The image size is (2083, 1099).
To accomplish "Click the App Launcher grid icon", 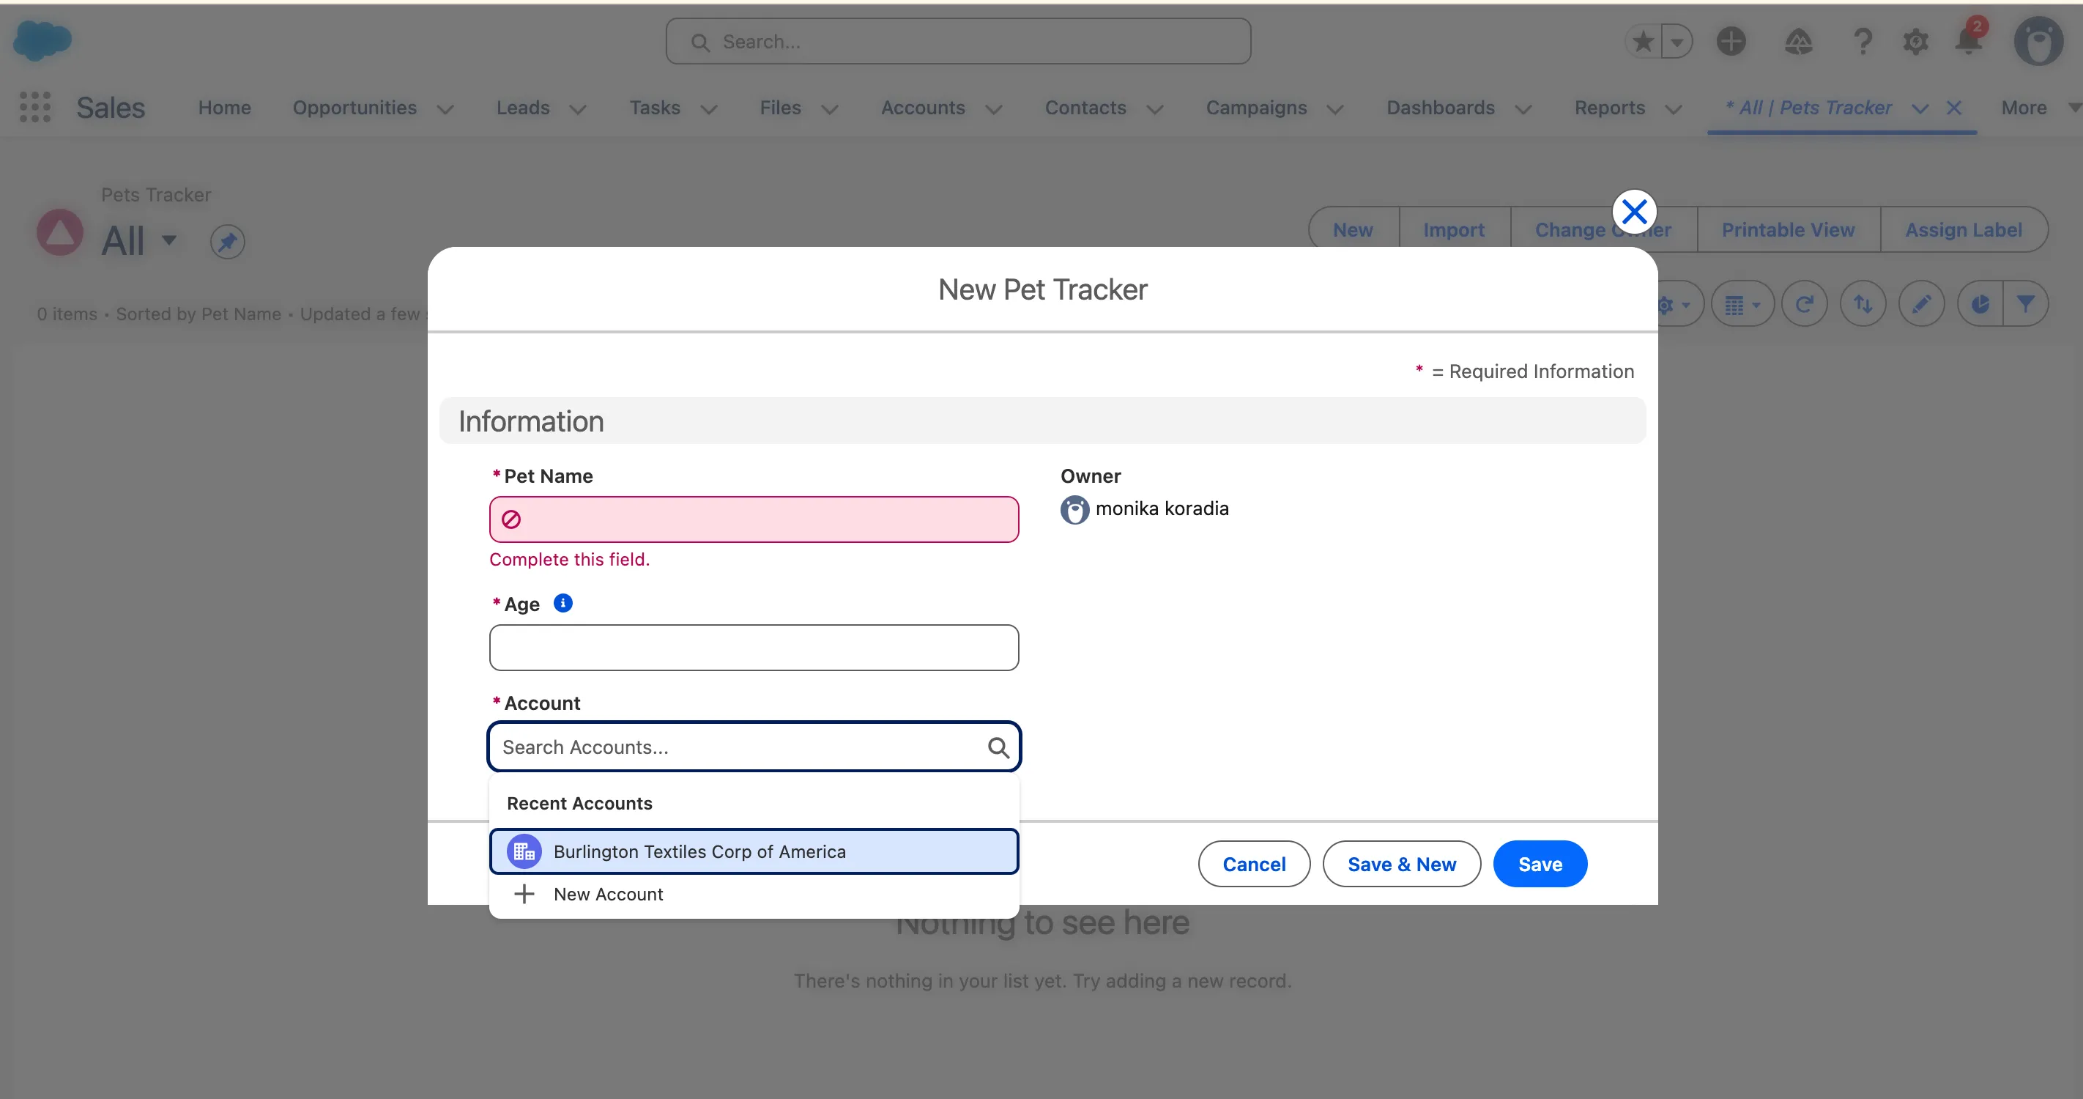I will tap(34, 108).
